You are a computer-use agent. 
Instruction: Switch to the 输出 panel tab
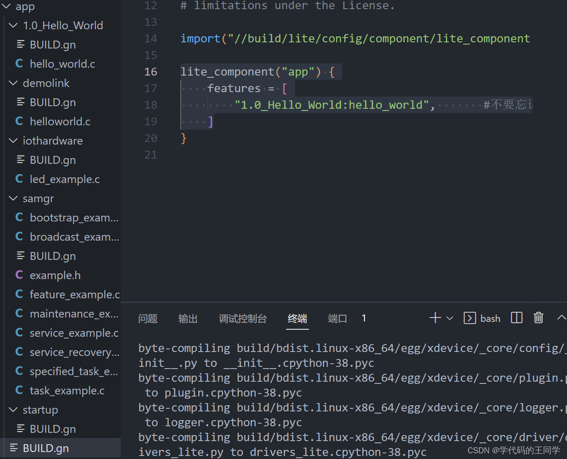[x=188, y=319]
